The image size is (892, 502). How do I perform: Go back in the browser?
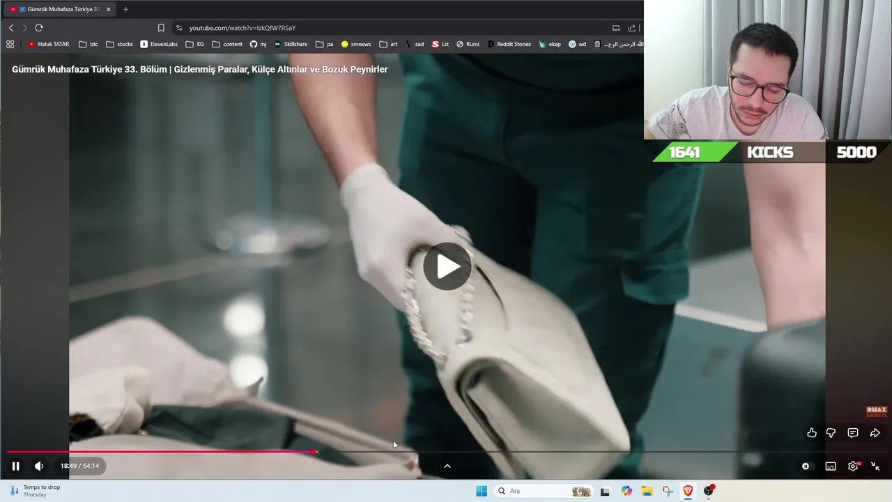11,28
